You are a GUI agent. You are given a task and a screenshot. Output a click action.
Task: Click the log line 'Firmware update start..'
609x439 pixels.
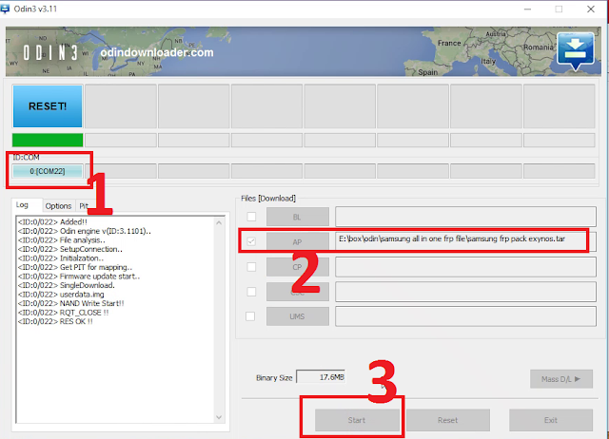tap(79, 277)
